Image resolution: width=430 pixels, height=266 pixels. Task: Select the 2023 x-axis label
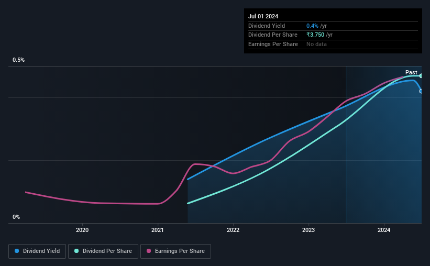308,230
